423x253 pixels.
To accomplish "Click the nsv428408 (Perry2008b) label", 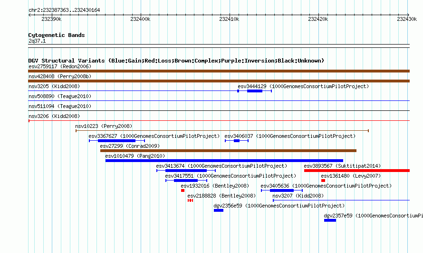I will point(60,76).
